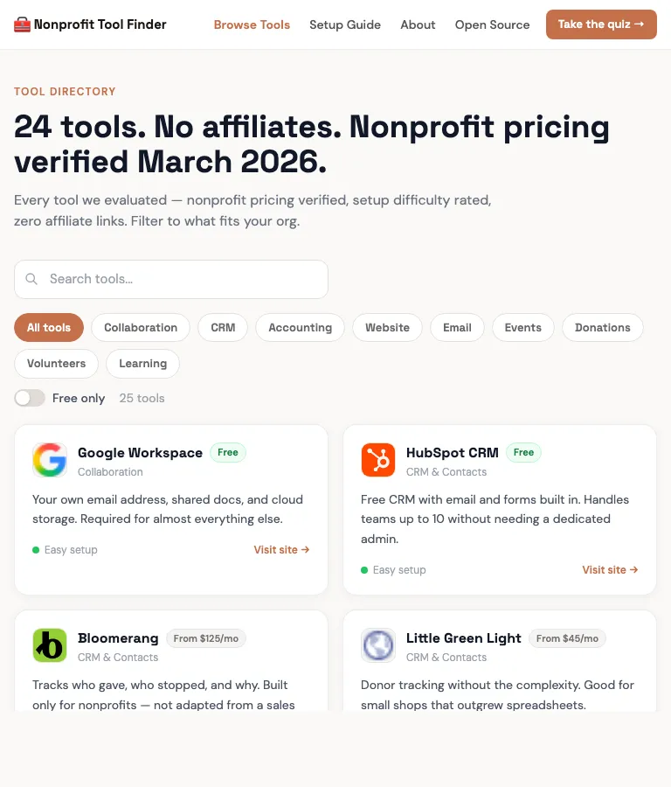Screen dimensions: 671x787
Task: Enable the Donations filter chip
Action: [x=602, y=328]
